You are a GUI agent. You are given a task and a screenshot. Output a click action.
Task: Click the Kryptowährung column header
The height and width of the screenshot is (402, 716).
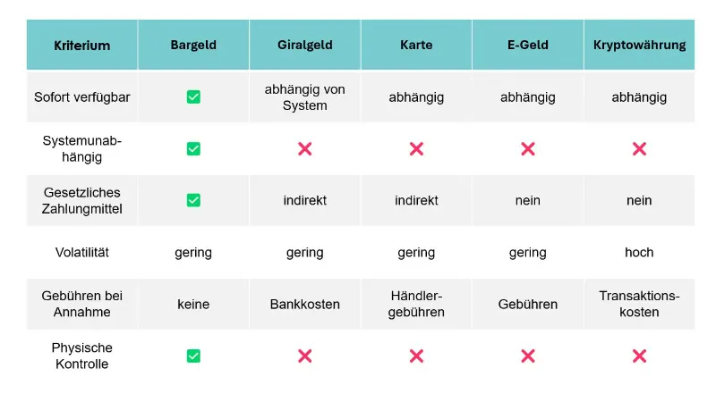click(639, 45)
